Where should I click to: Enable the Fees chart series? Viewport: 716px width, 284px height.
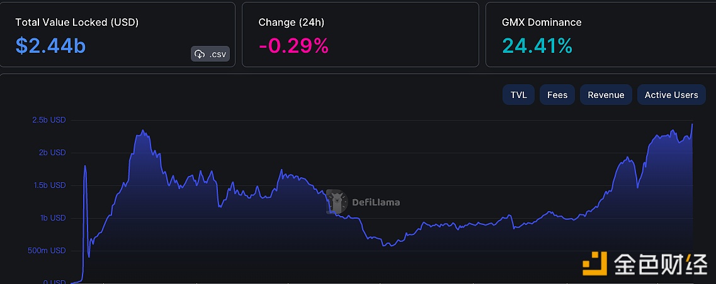557,95
